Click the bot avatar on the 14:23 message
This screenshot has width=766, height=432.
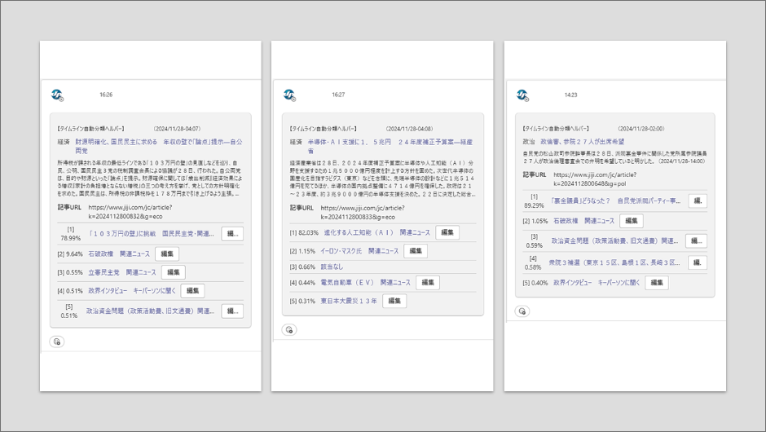522,95
